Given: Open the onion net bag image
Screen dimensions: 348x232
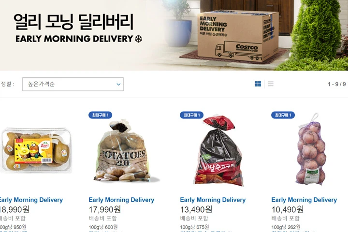Looking at the screenshot, I should [x=310, y=149].
